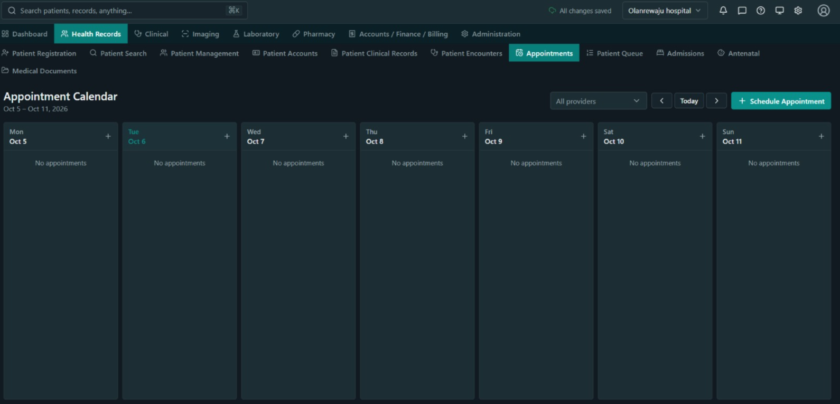Open the messages chat icon

tap(742, 11)
